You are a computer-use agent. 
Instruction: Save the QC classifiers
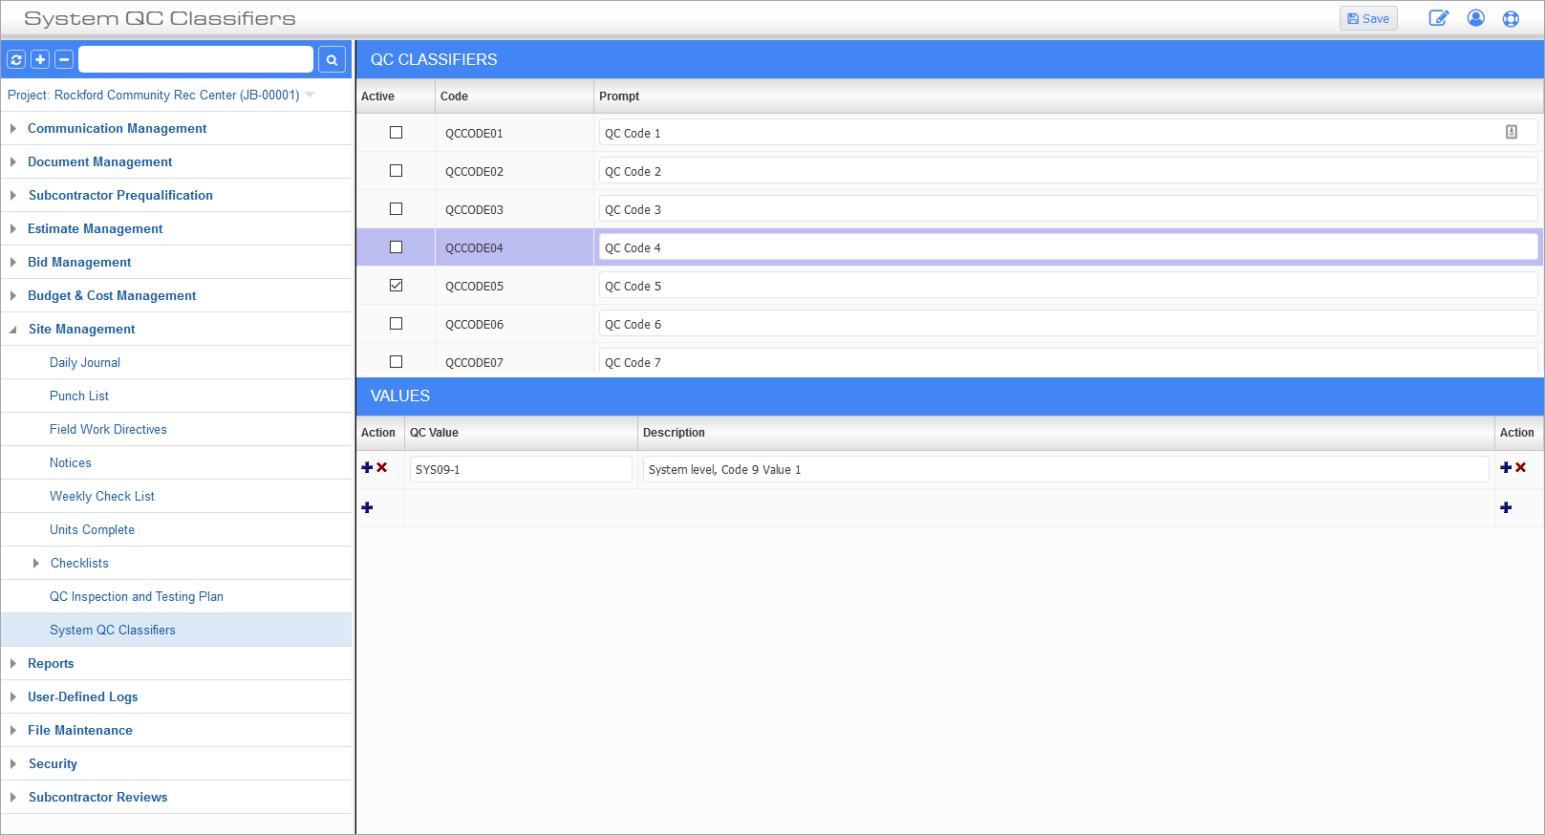pyautogui.click(x=1368, y=18)
